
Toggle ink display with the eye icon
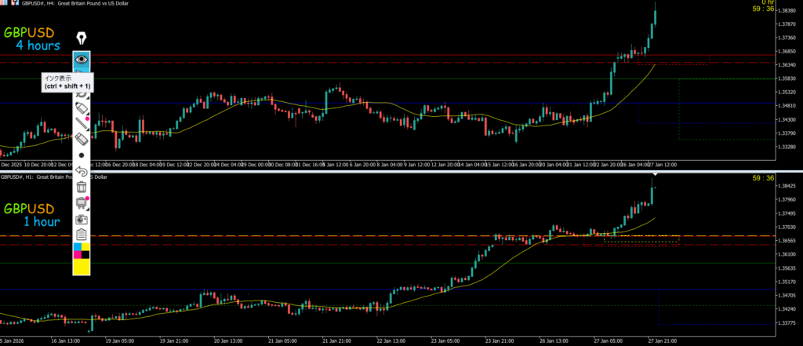coord(82,58)
